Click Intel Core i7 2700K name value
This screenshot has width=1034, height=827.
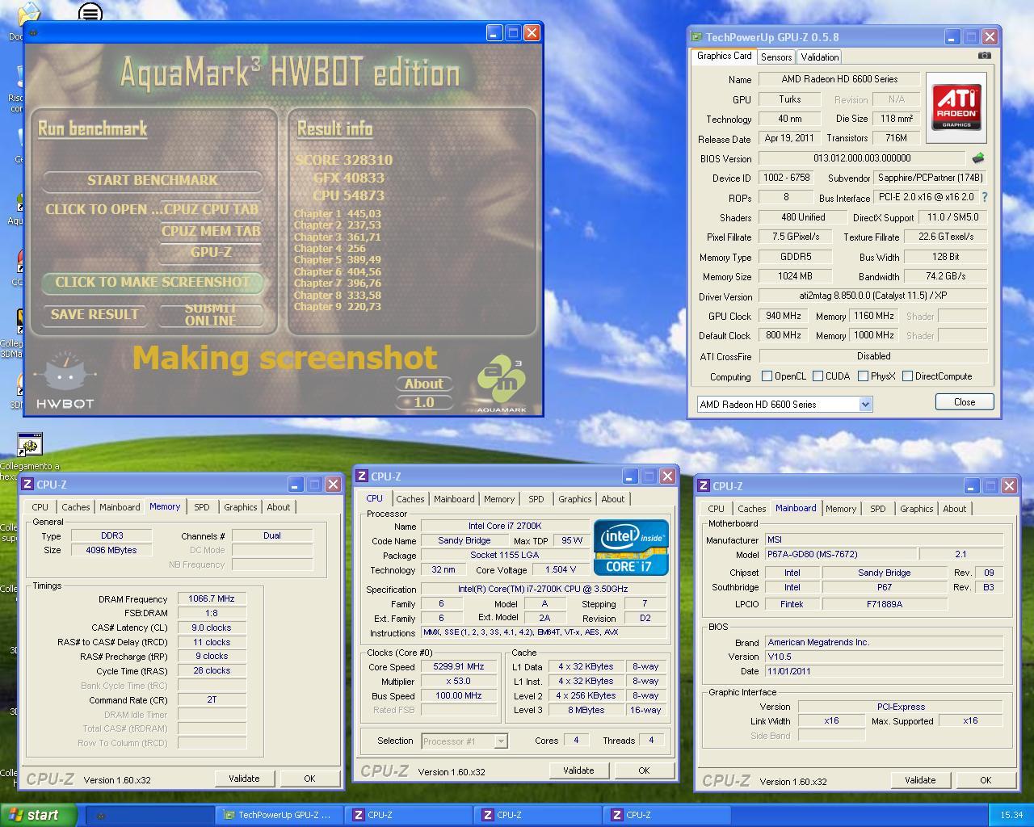tap(505, 526)
